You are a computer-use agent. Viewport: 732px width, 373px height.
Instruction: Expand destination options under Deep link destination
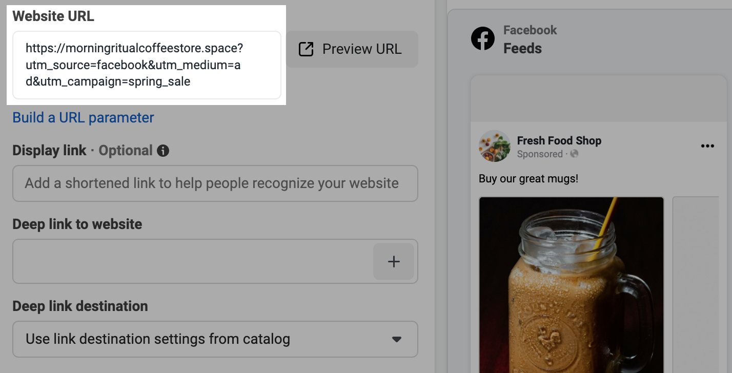click(x=215, y=339)
